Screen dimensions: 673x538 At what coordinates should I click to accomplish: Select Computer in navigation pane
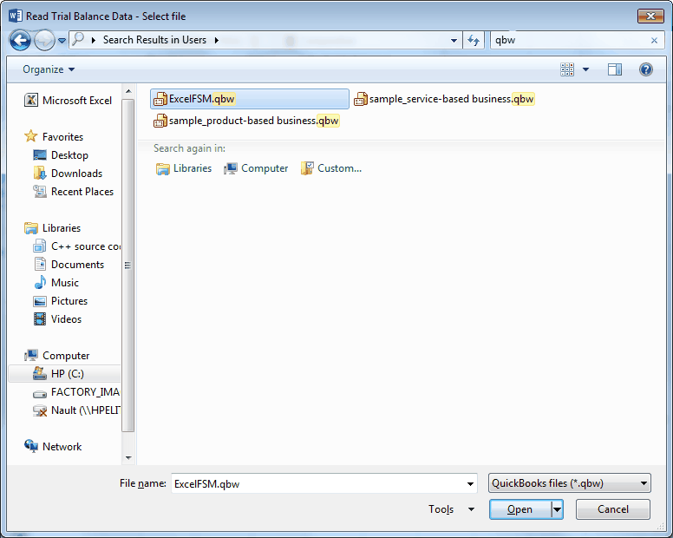click(57, 356)
